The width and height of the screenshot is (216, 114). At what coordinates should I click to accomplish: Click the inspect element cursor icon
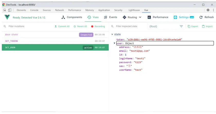pos(5,10)
